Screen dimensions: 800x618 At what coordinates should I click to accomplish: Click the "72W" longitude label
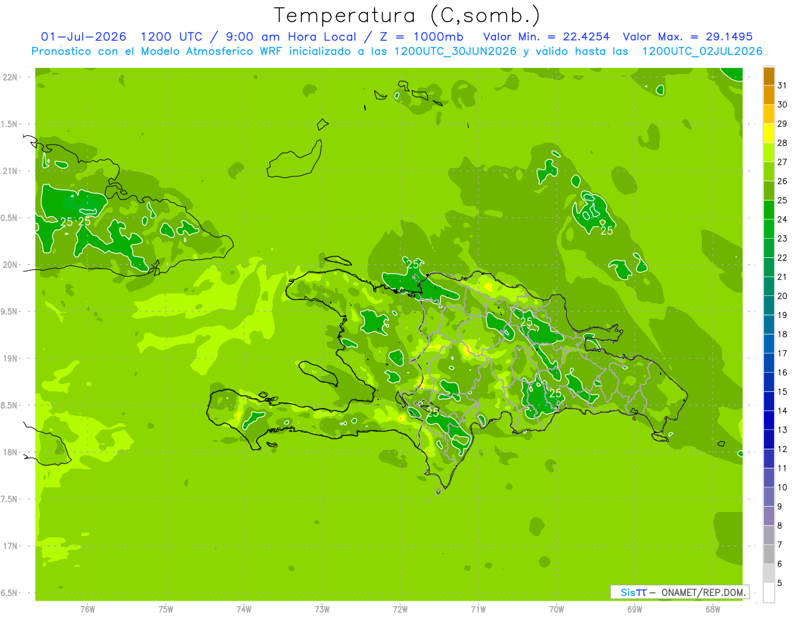(401, 609)
